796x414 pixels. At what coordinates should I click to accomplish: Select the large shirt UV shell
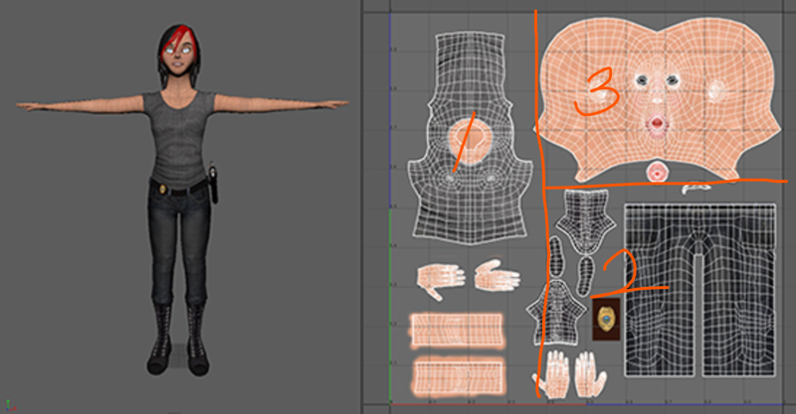pyautogui.click(x=470, y=136)
